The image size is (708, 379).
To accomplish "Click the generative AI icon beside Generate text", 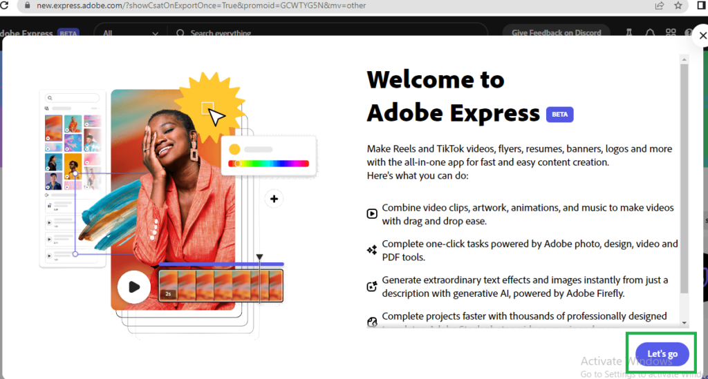I will (x=371, y=286).
